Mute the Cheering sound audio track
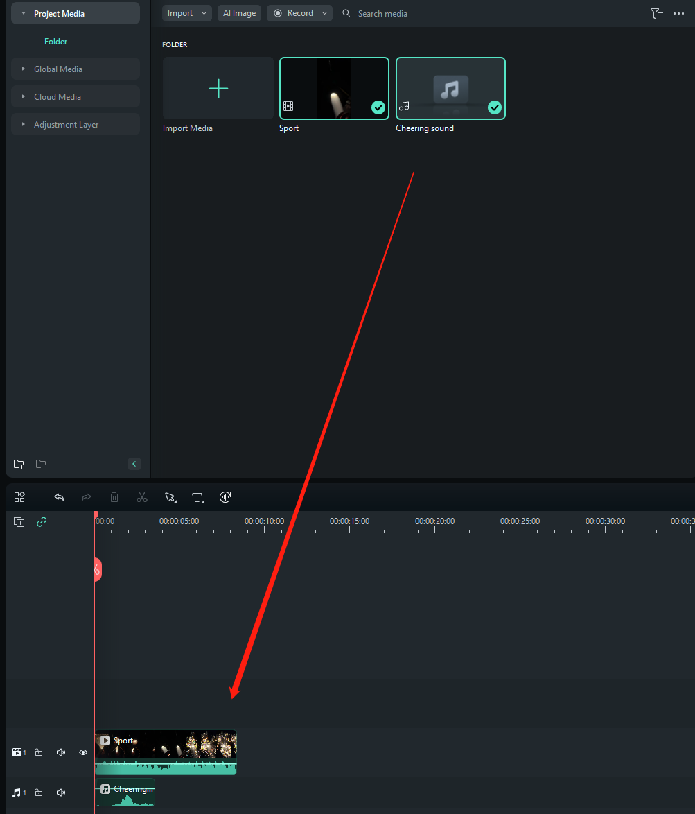 [60, 792]
